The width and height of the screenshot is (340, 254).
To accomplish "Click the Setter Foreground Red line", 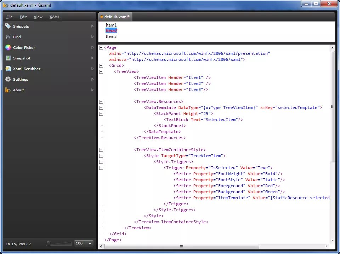I will (x=227, y=186).
